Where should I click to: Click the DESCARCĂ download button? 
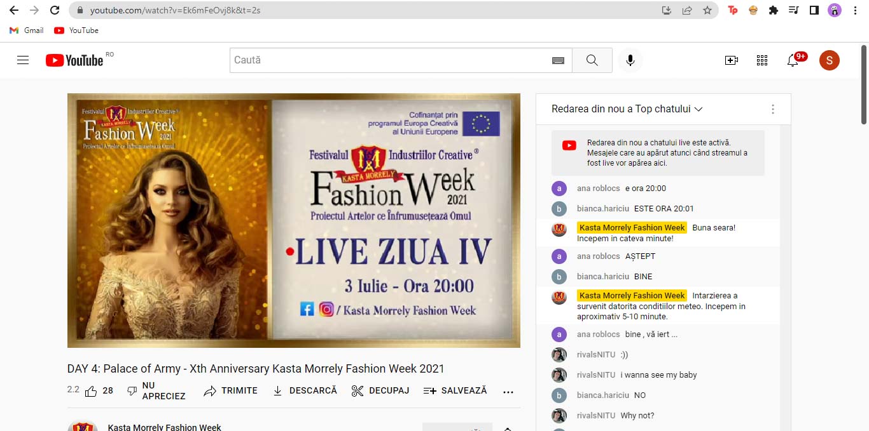[304, 391]
